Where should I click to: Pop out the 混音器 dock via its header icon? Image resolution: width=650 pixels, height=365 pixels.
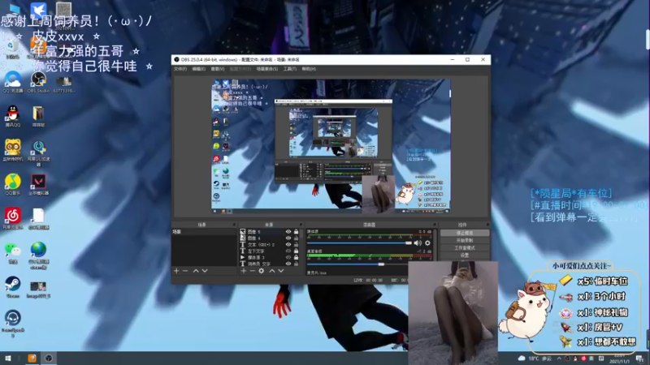(x=435, y=225)
